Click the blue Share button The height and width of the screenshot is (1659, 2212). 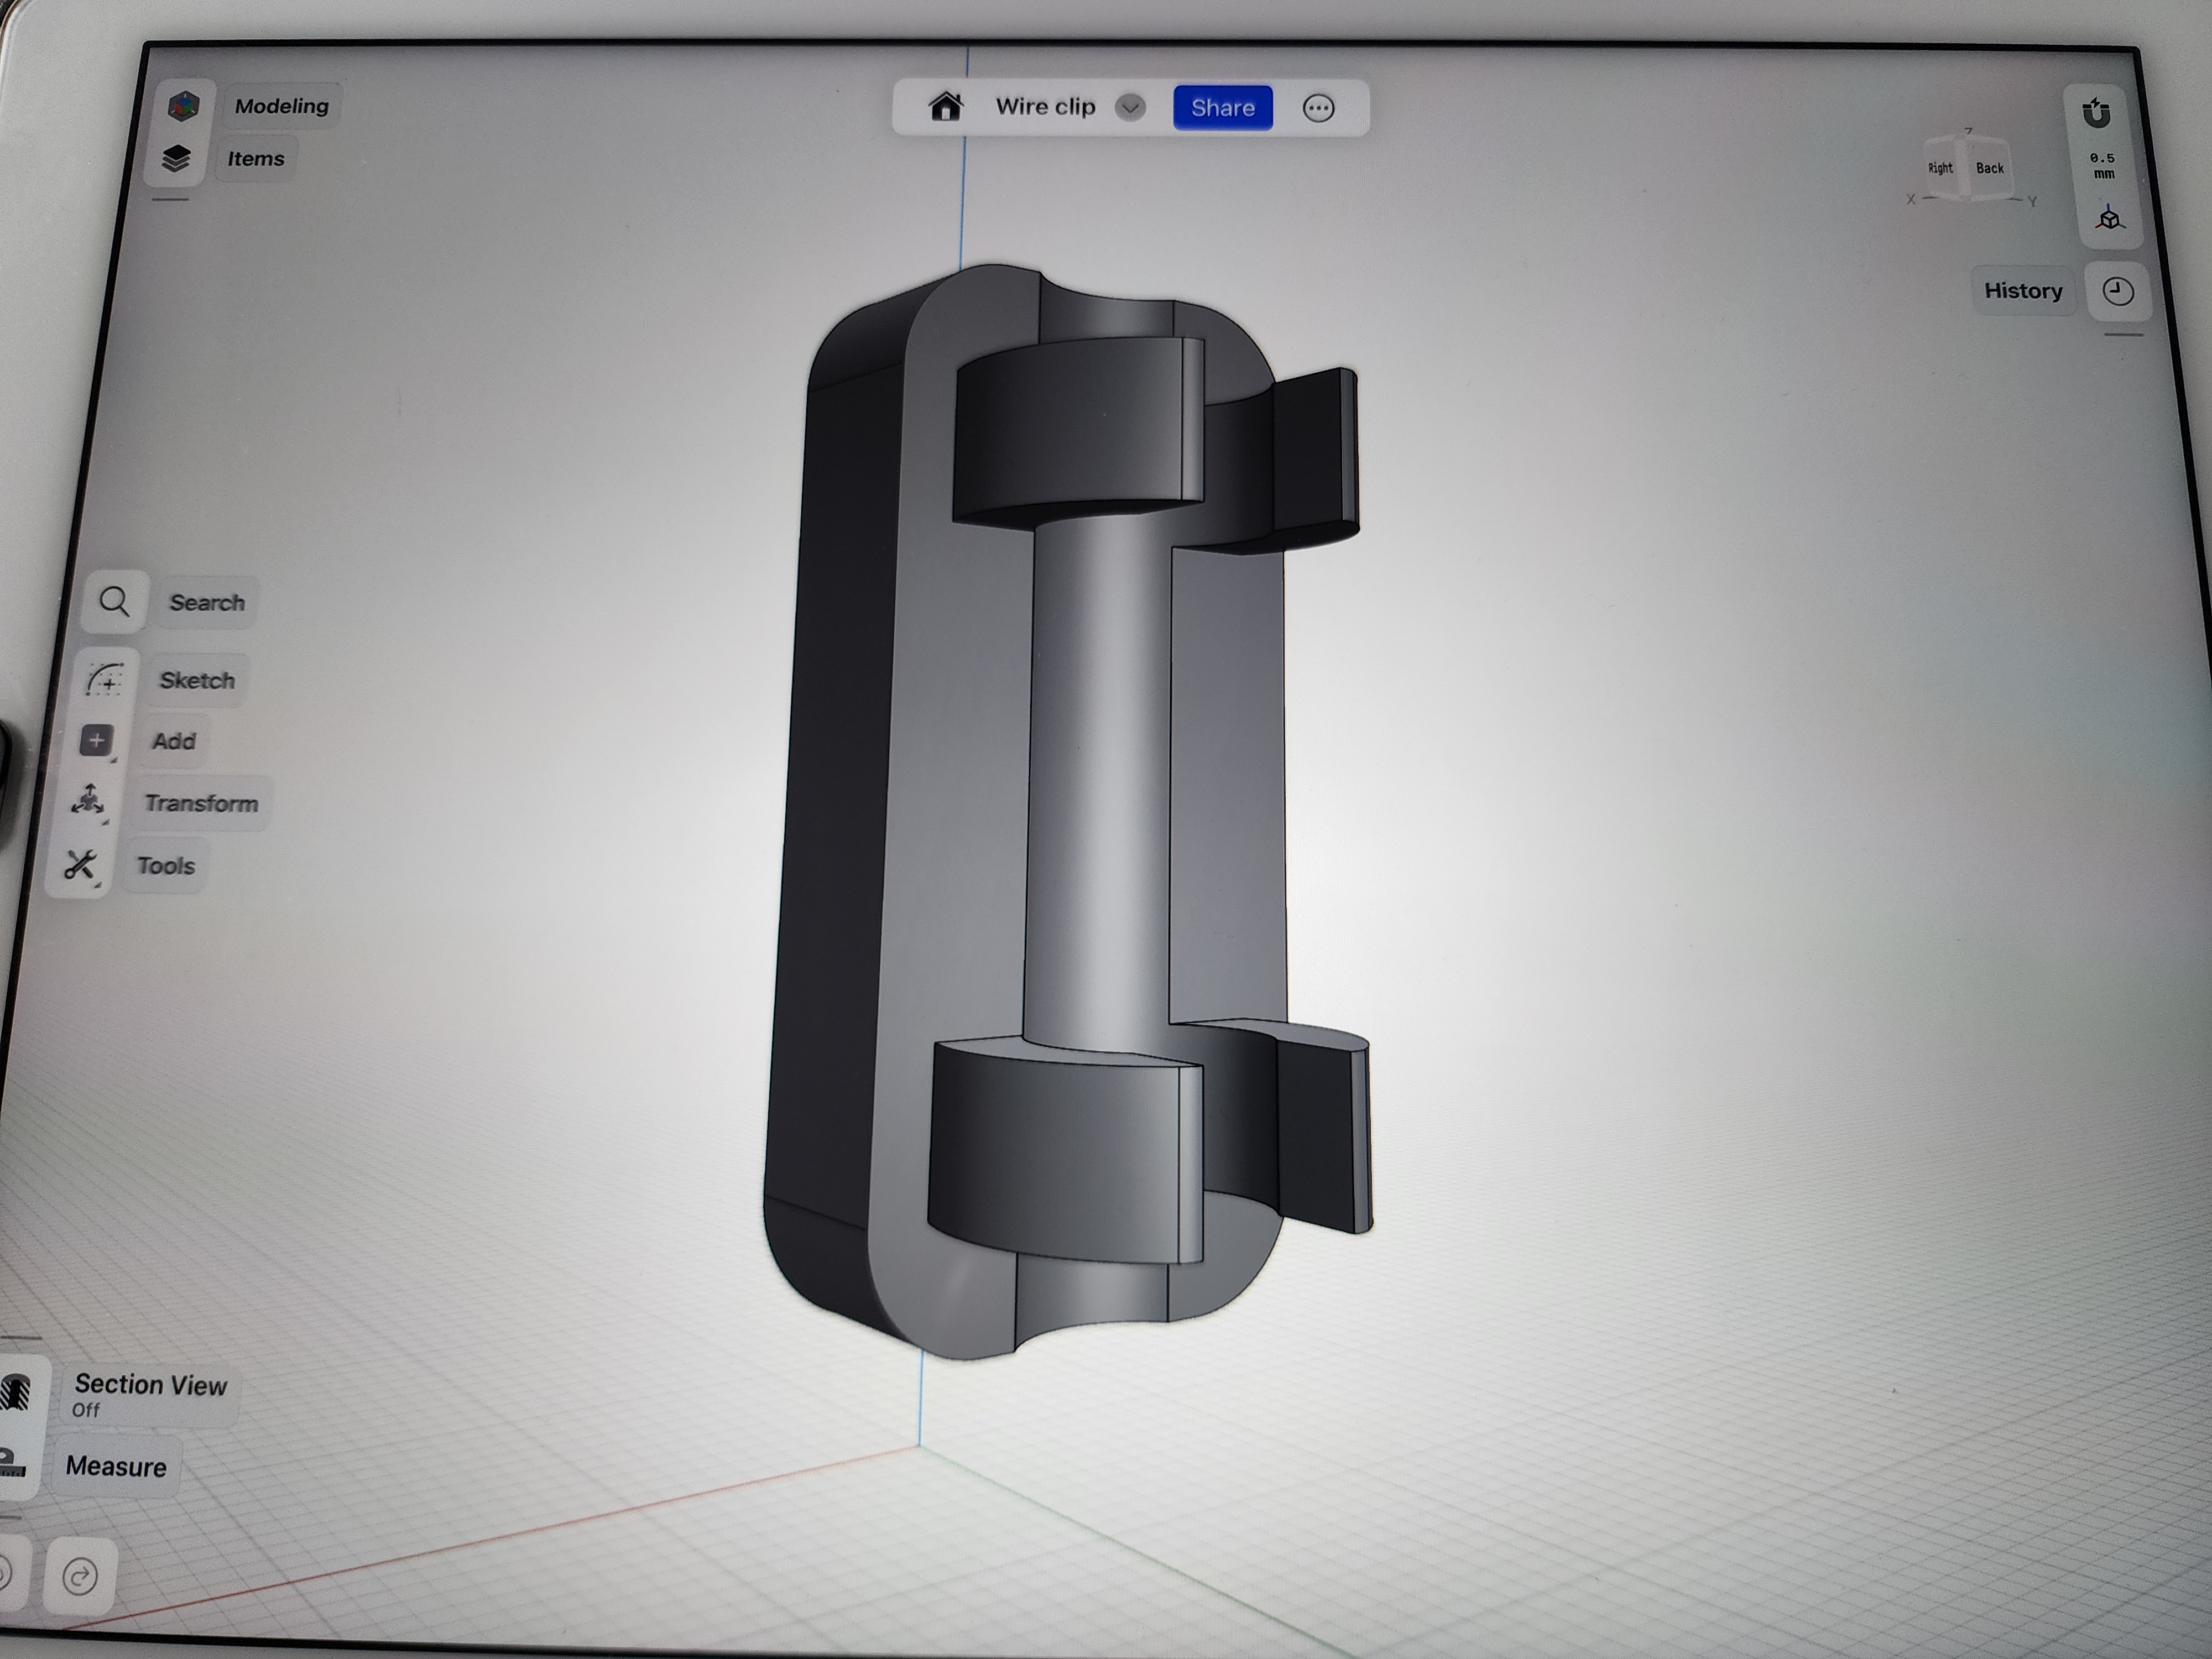1222,108
